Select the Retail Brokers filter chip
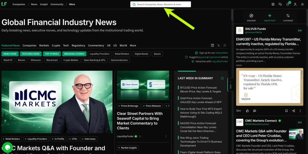Viewport: 308px width, 154px height. click(122, 54)
